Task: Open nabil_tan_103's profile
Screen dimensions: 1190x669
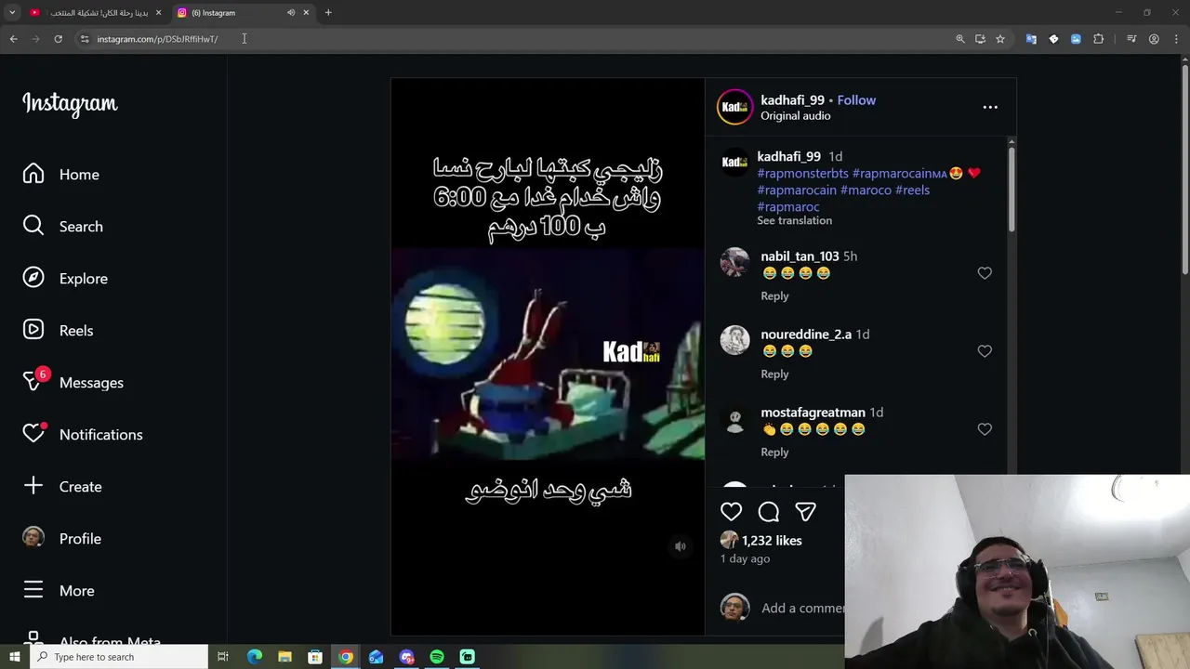Action: point(800,256)
